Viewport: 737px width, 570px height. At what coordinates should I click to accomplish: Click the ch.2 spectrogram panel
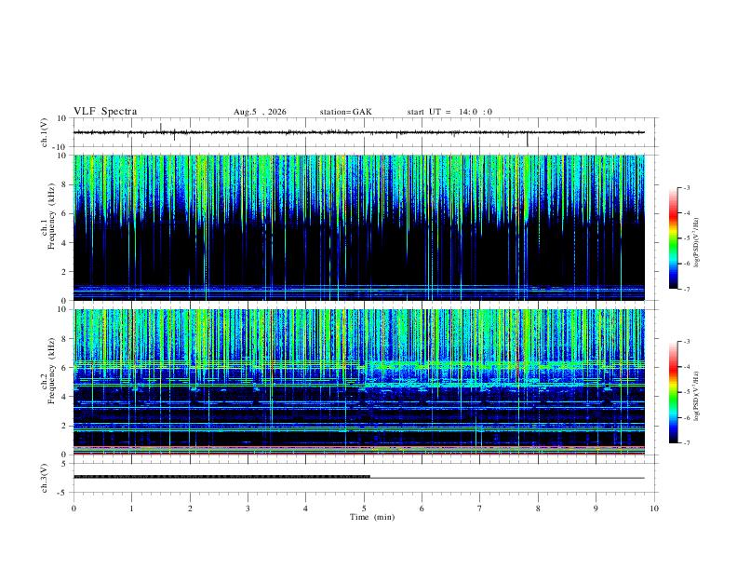[x=358, y=382]
